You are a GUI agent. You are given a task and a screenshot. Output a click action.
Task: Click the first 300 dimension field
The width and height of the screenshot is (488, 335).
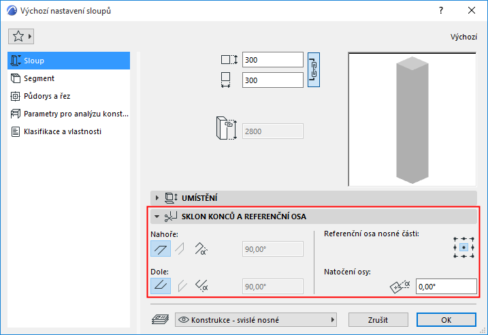[x=273, y=60]
